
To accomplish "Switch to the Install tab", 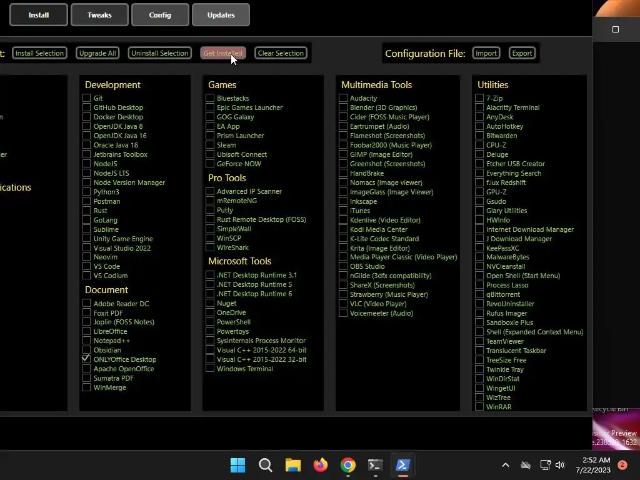I will (39, 15).
